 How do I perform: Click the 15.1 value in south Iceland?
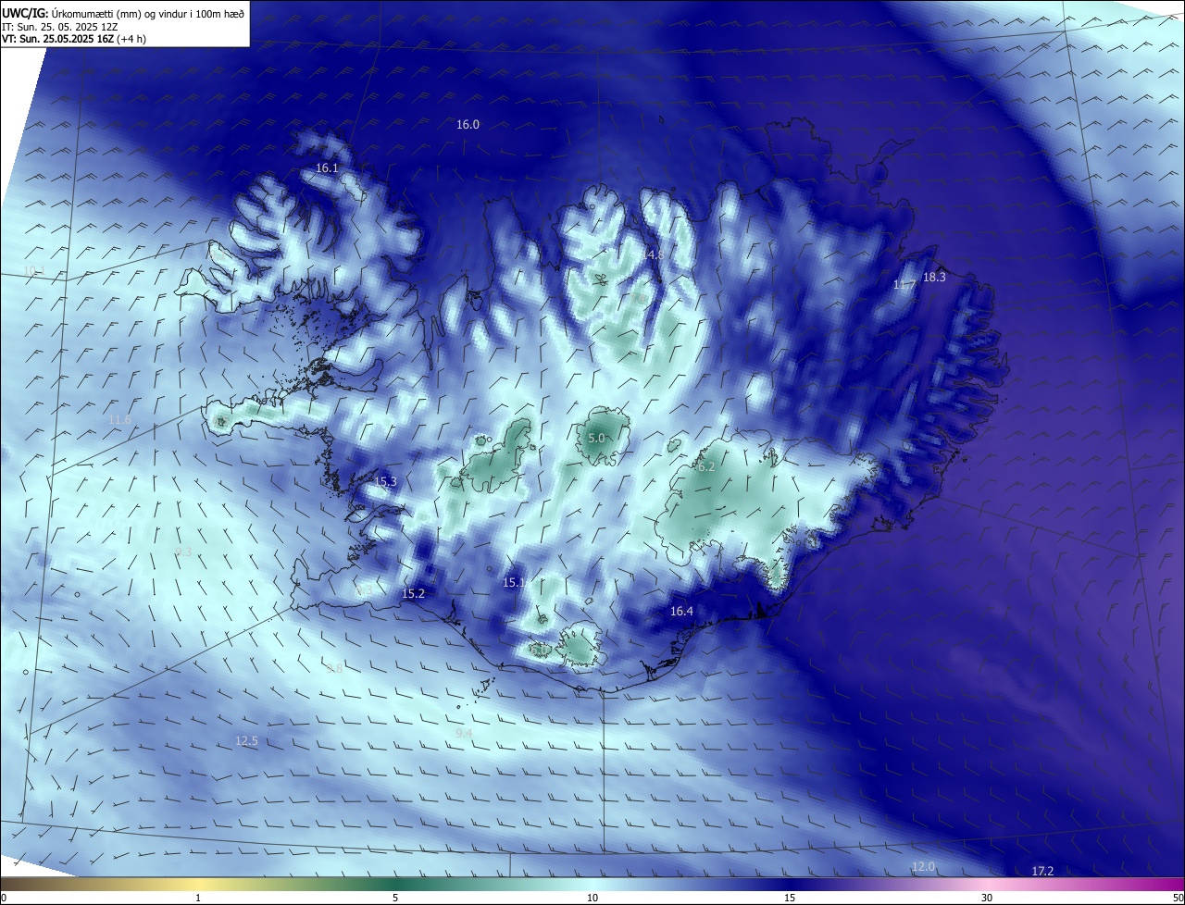[514, 582]
